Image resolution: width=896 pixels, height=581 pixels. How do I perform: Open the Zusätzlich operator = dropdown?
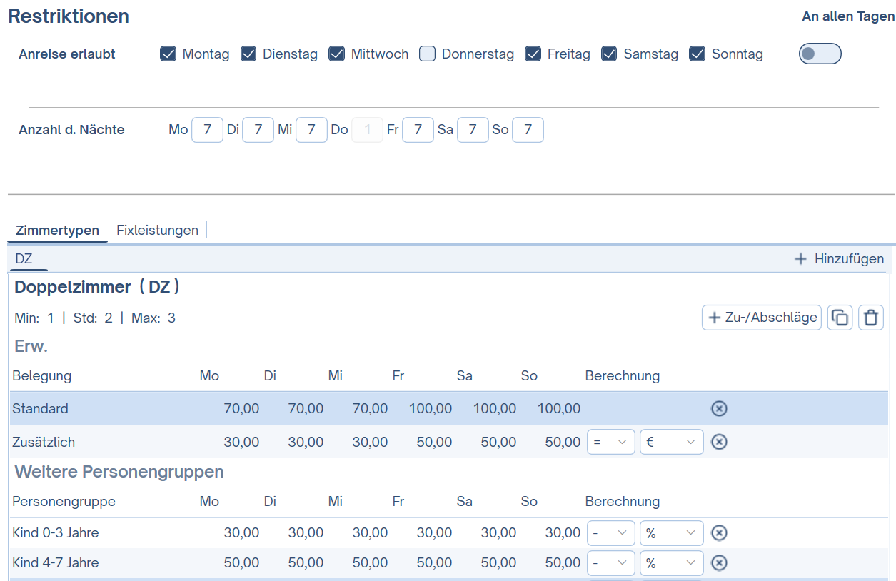pyautogui.click(x=610, y=442)
